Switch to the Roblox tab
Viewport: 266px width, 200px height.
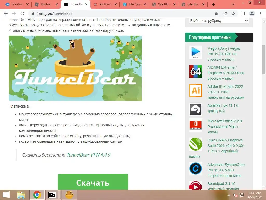[x=45, y=5]
